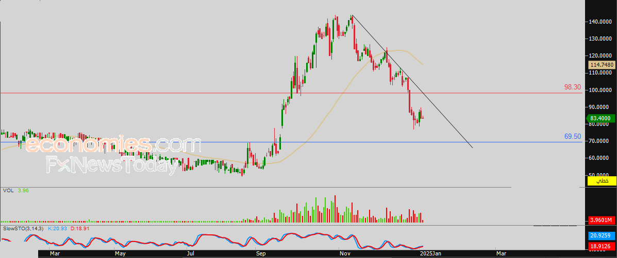Click the red 18.9126 stochastic value tag
This screenshot has width=617, height=258.
[x=601, y=246]
